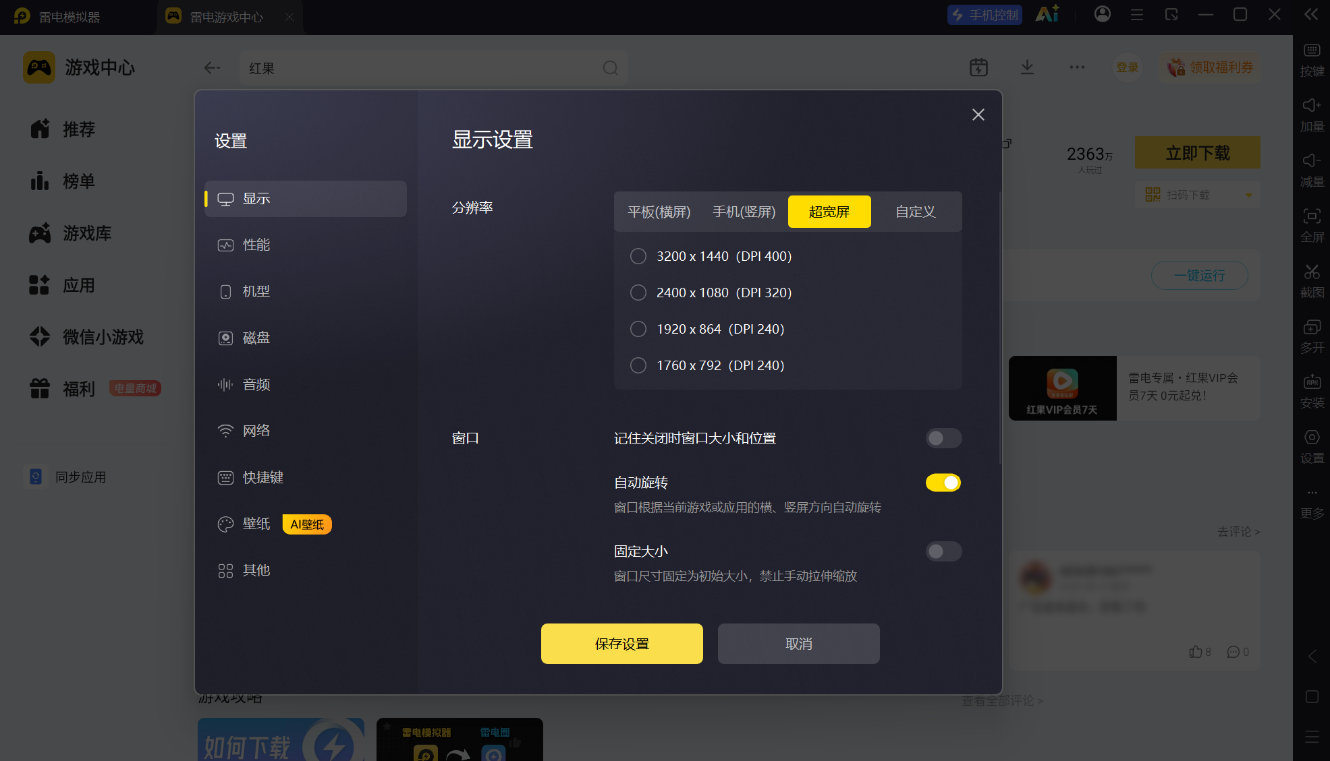Toggle 记住关闭时窗口大小和位置 switch

[x=943, y=438]
